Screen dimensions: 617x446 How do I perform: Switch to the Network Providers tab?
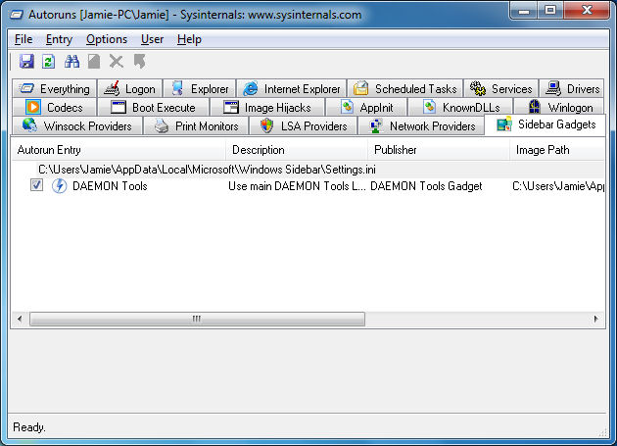point(421,126)
